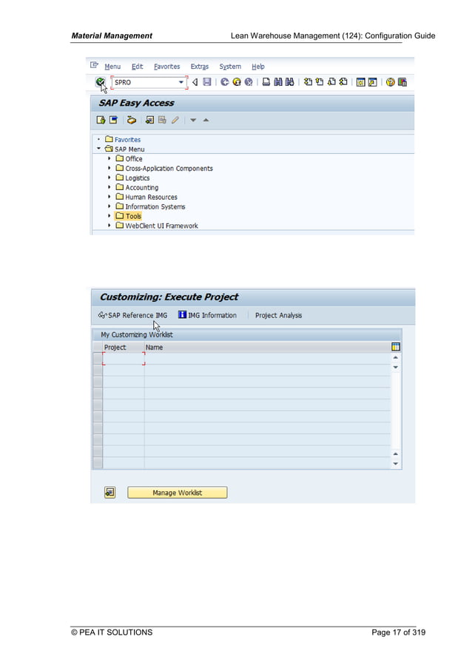Click the yellow Help question mark icon
The image size is (472, 668).
tap(390, 82)
